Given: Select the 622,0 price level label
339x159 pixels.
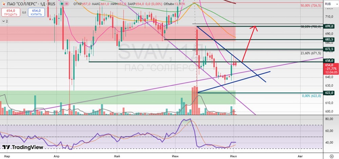Looking at the screenshot, I should point(329,93).
